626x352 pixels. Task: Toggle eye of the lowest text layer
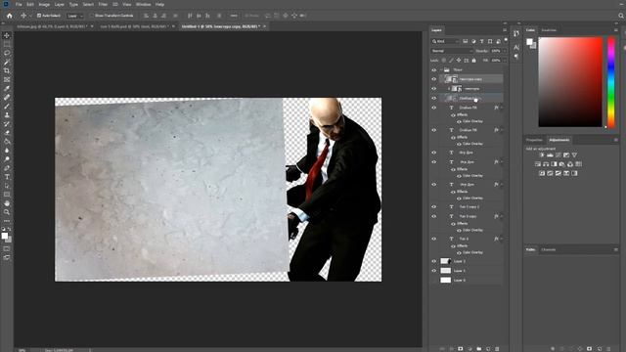[434, 239]
